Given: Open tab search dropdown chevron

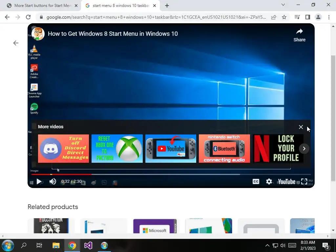Looking at the screenshot, I should tap(283, 5).
